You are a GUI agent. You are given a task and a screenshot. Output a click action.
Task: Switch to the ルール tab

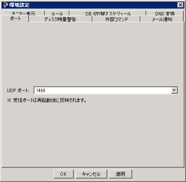click(57, 13)
